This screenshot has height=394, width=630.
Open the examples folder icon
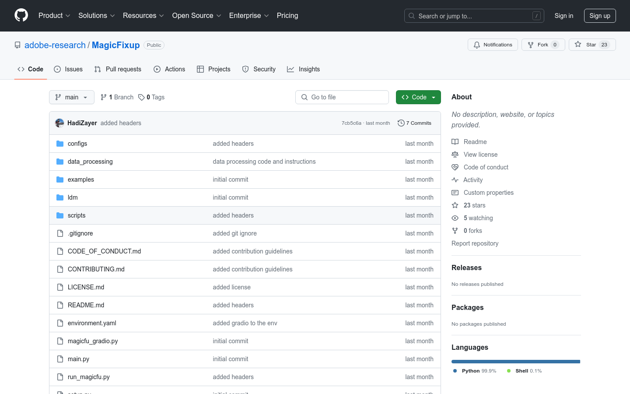[60, 179]
